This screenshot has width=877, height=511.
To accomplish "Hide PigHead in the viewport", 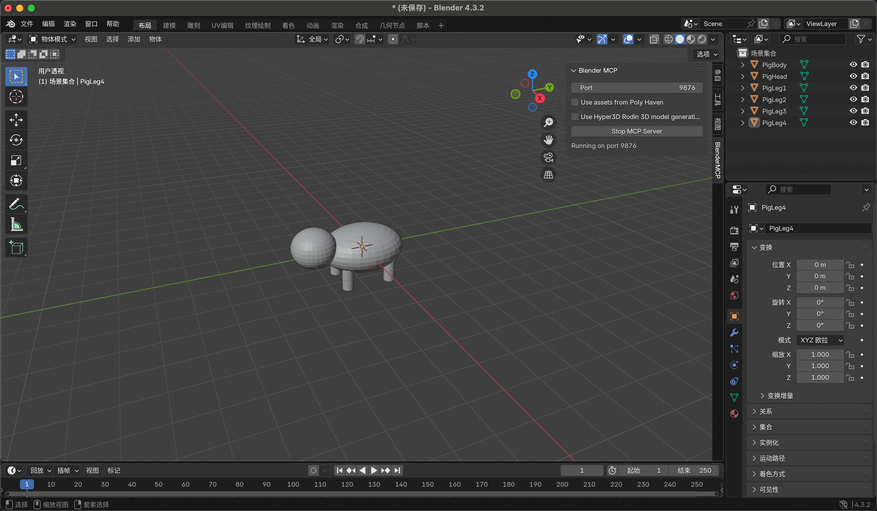I will point(853,76).
